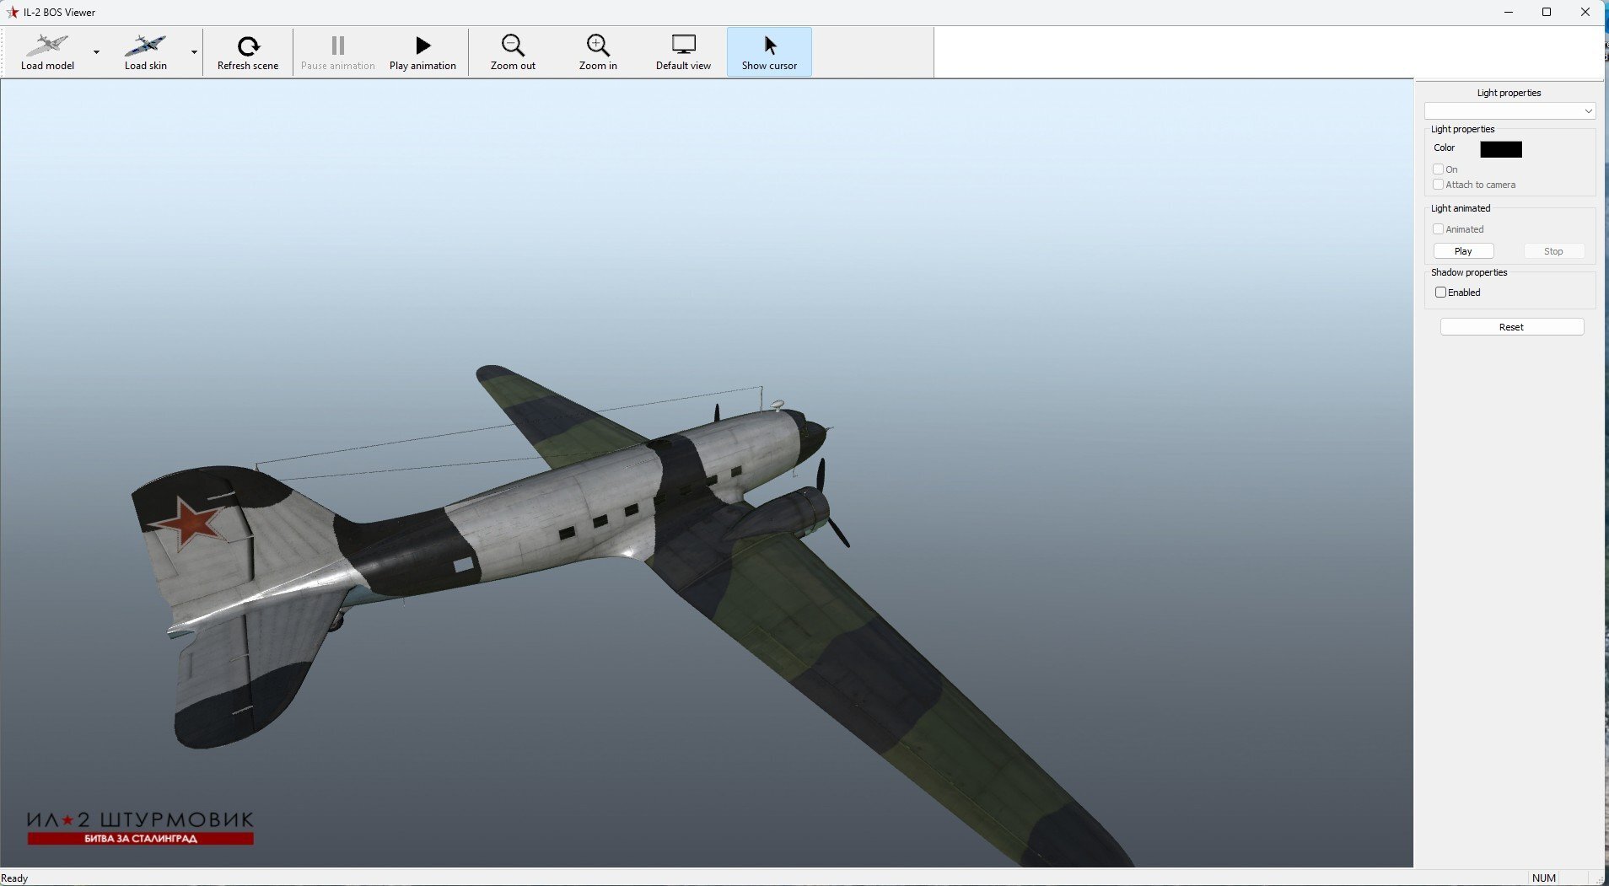The width and height of the screenshot is (1609, 886).
Task: Start playing the model animation
Action: coord(422,52)
